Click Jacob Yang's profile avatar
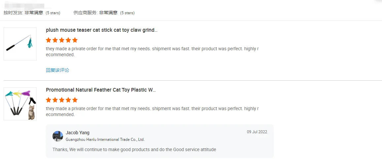The height and width of the screenshot is (164, 382). 58,136
